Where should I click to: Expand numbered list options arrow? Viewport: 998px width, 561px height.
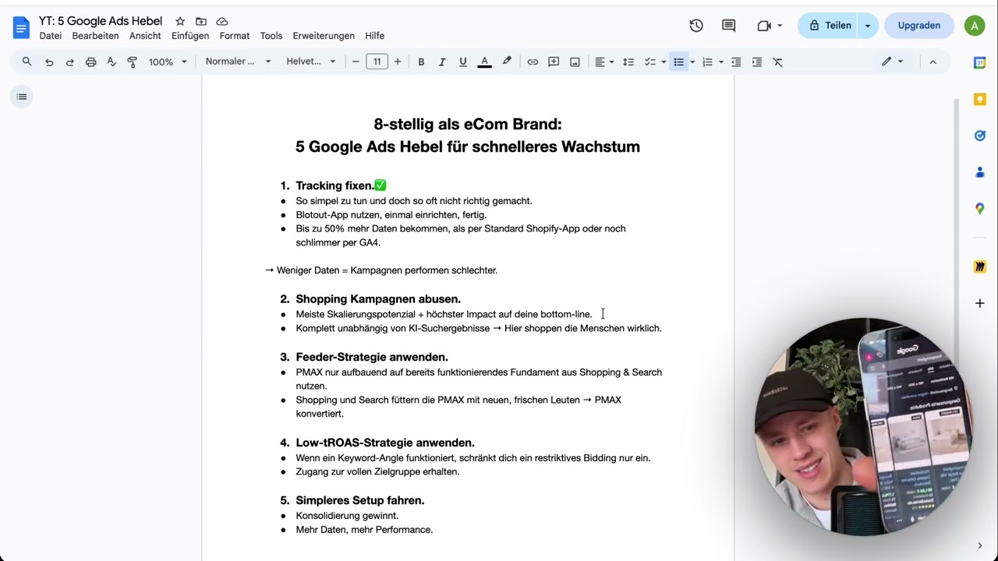pyautogui.click(x=721, y=62)
